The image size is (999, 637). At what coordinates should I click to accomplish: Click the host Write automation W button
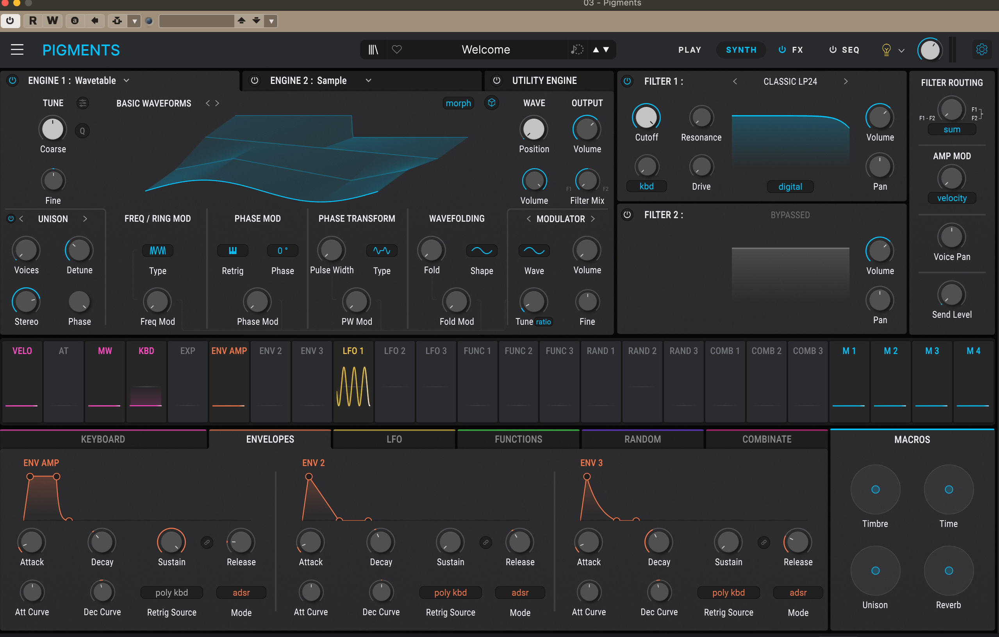tap(52, 21)
